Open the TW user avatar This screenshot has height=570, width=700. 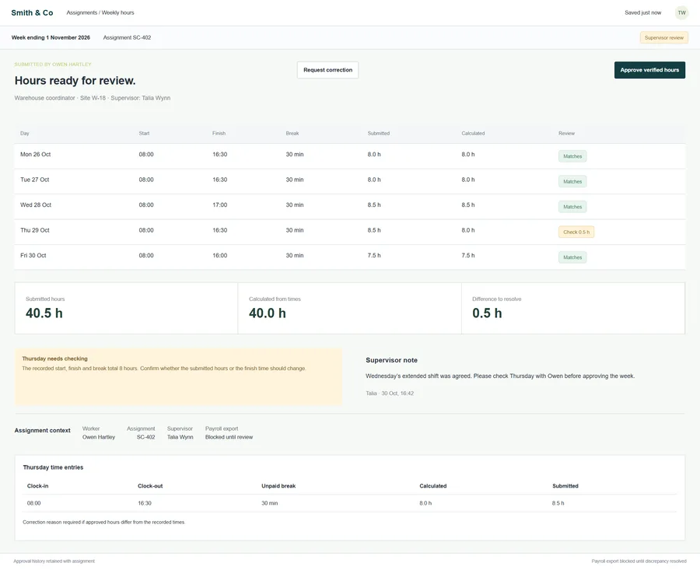pyautogui.click(x=681, y=12)
